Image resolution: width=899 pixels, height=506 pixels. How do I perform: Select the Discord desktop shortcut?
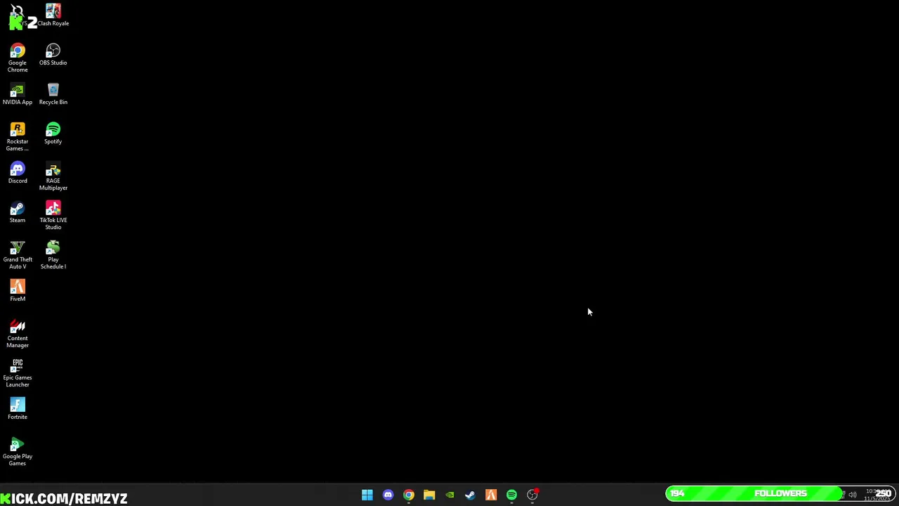click(18, 173)
